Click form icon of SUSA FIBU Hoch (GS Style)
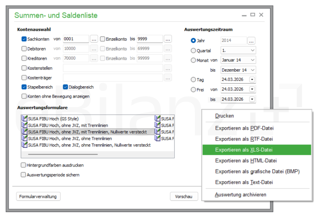 (x=25, y=119)
